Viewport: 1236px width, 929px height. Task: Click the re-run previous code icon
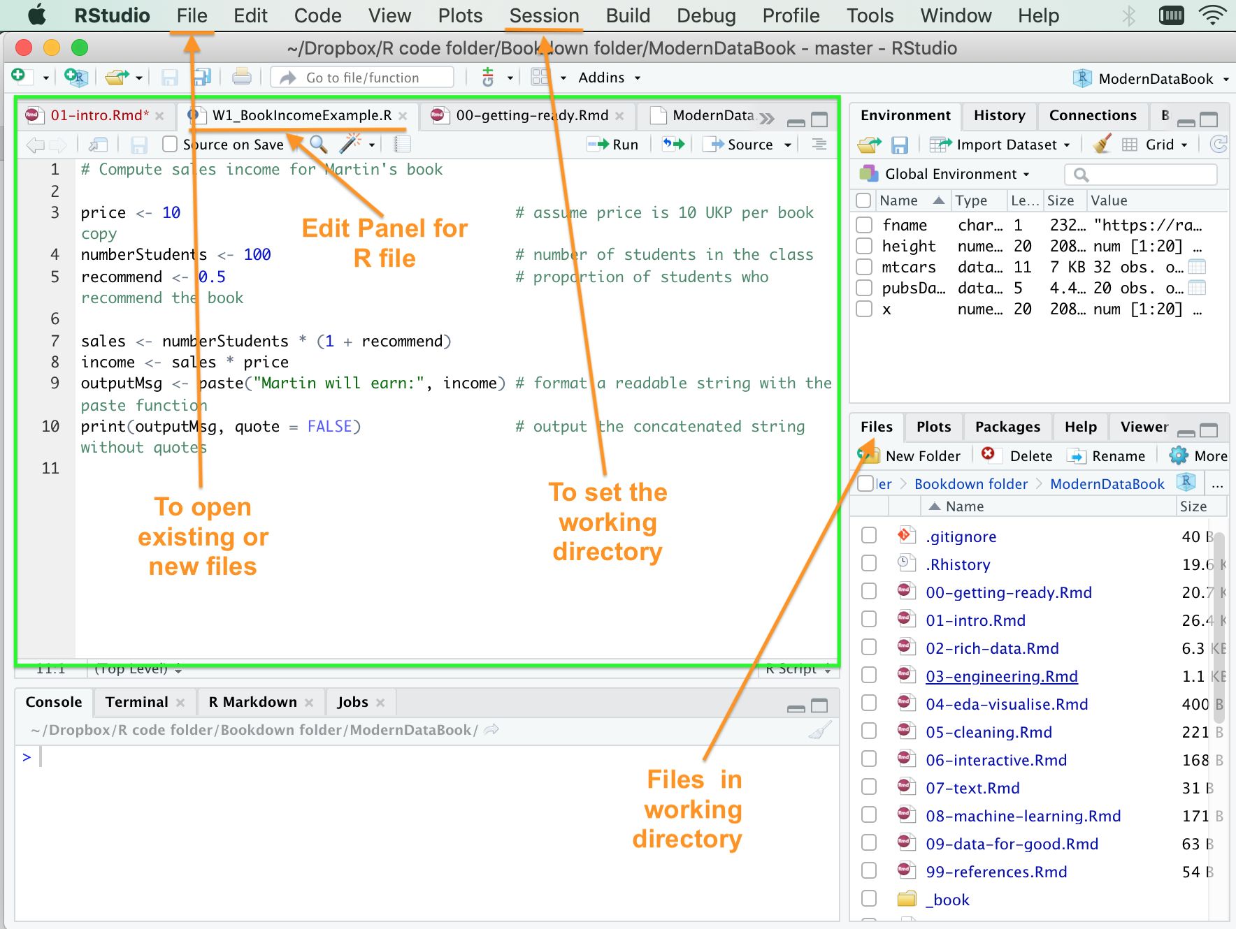[673, 144]
